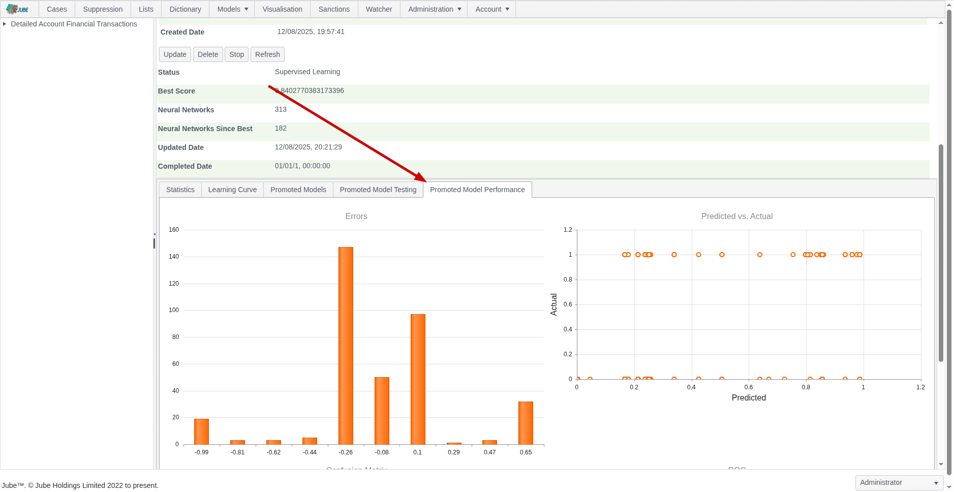Open the Promoted Model Testing tab
Viewport: 954px width, 492px height.
click(x=378, y=190)
